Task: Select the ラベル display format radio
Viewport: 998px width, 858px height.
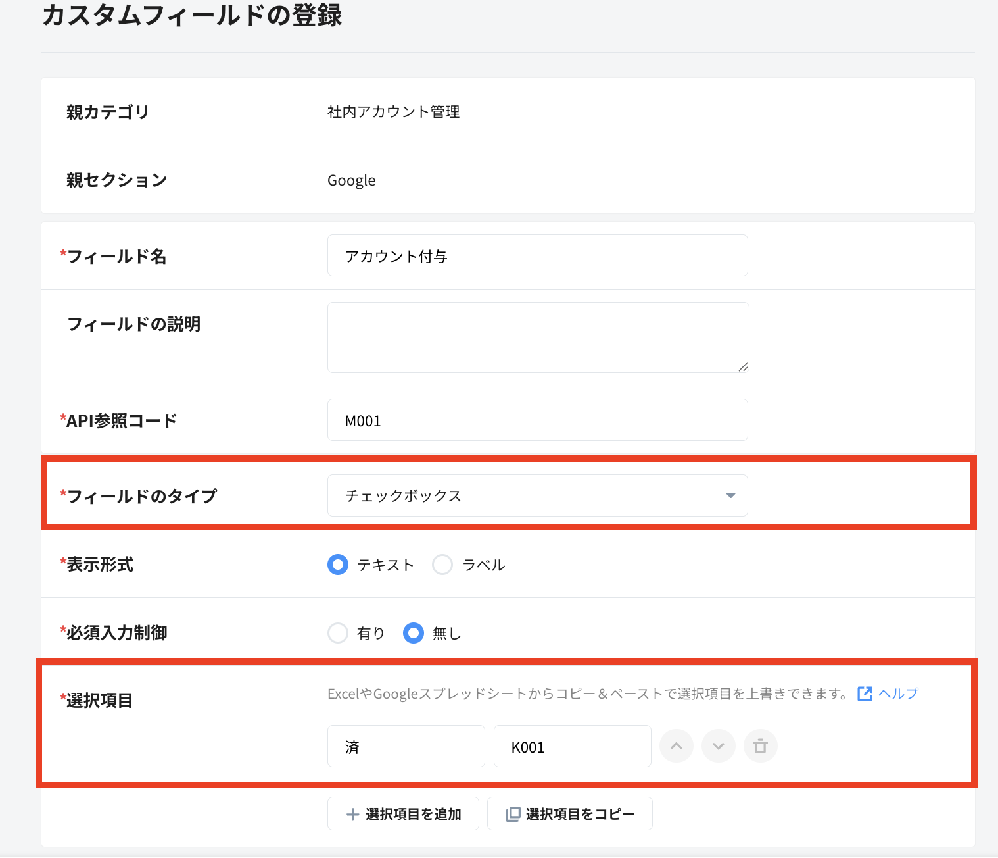Action: click(x=442, y=565)
